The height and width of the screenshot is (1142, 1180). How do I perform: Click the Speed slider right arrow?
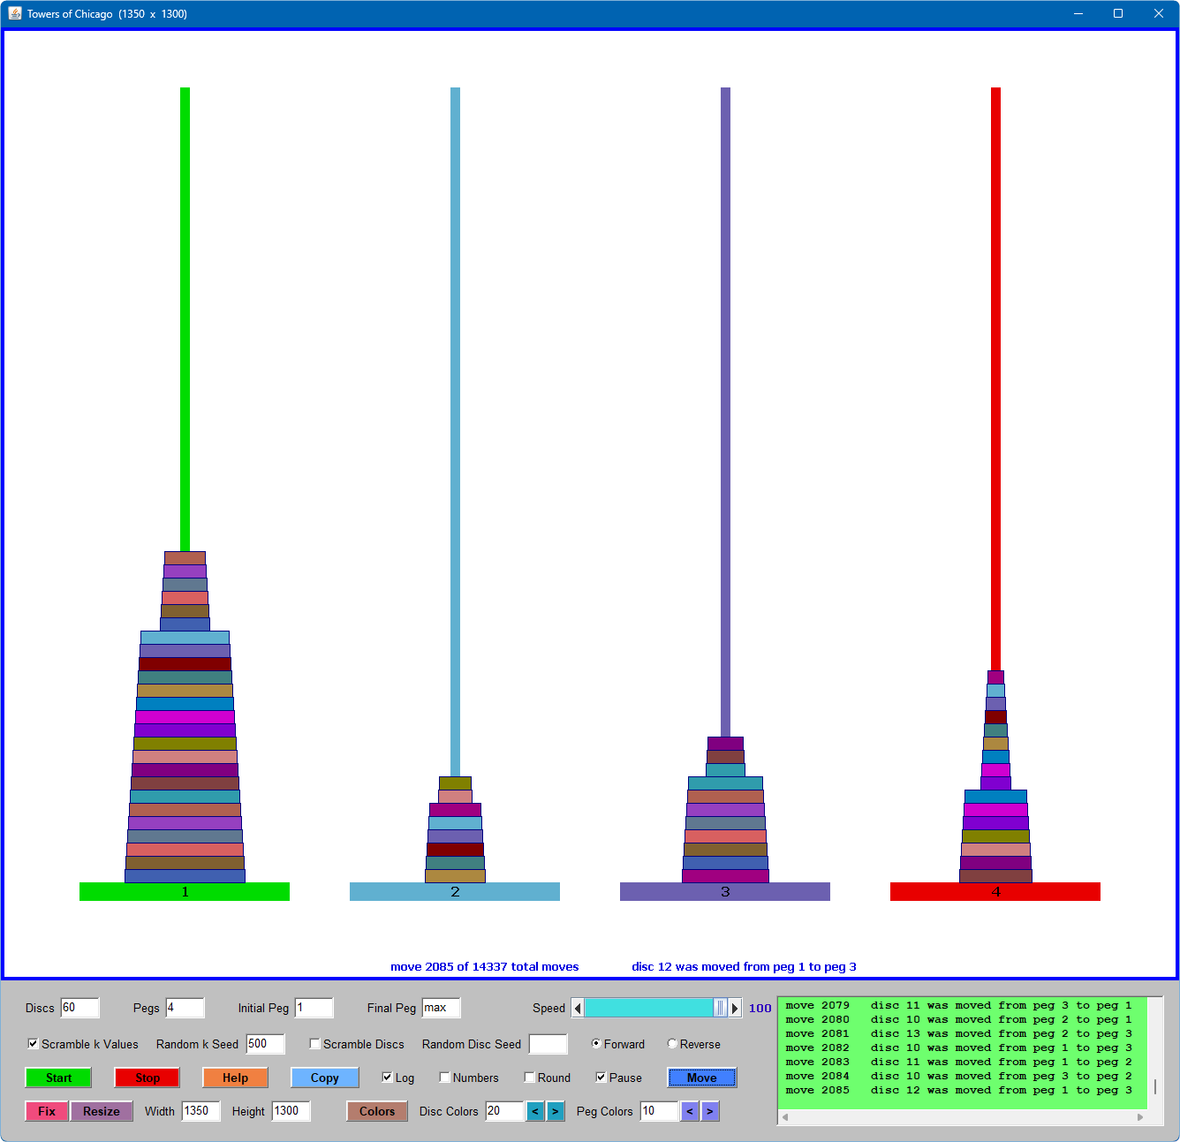735,1008
